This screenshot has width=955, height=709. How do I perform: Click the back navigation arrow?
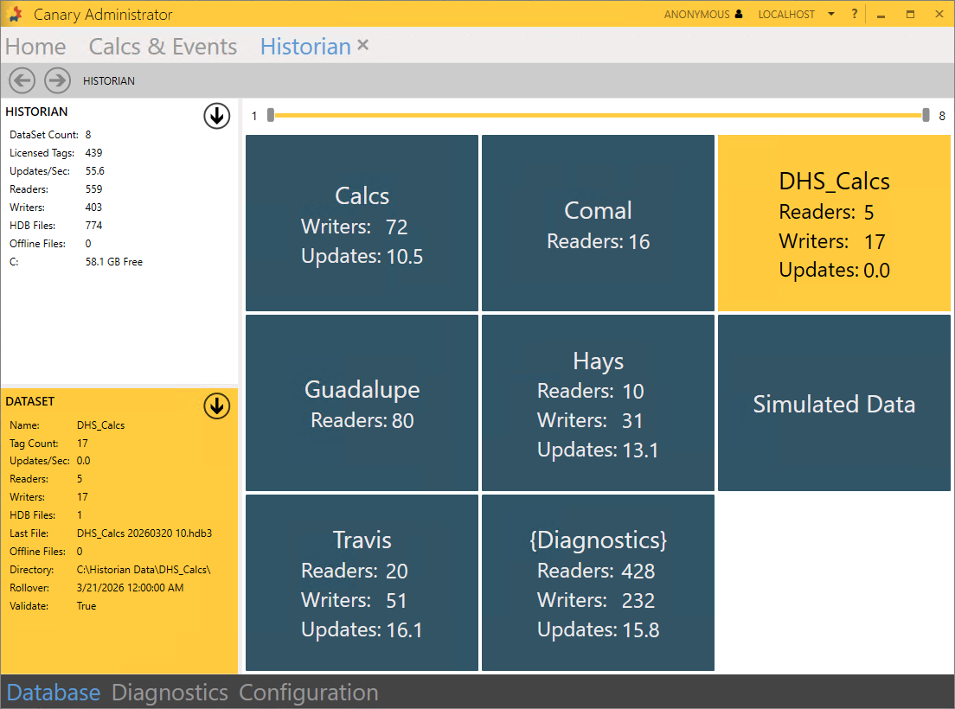22,80
